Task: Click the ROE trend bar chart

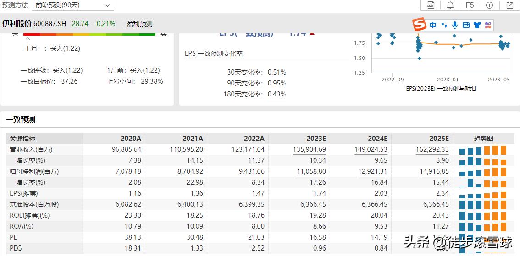Action: pos(483,216)
